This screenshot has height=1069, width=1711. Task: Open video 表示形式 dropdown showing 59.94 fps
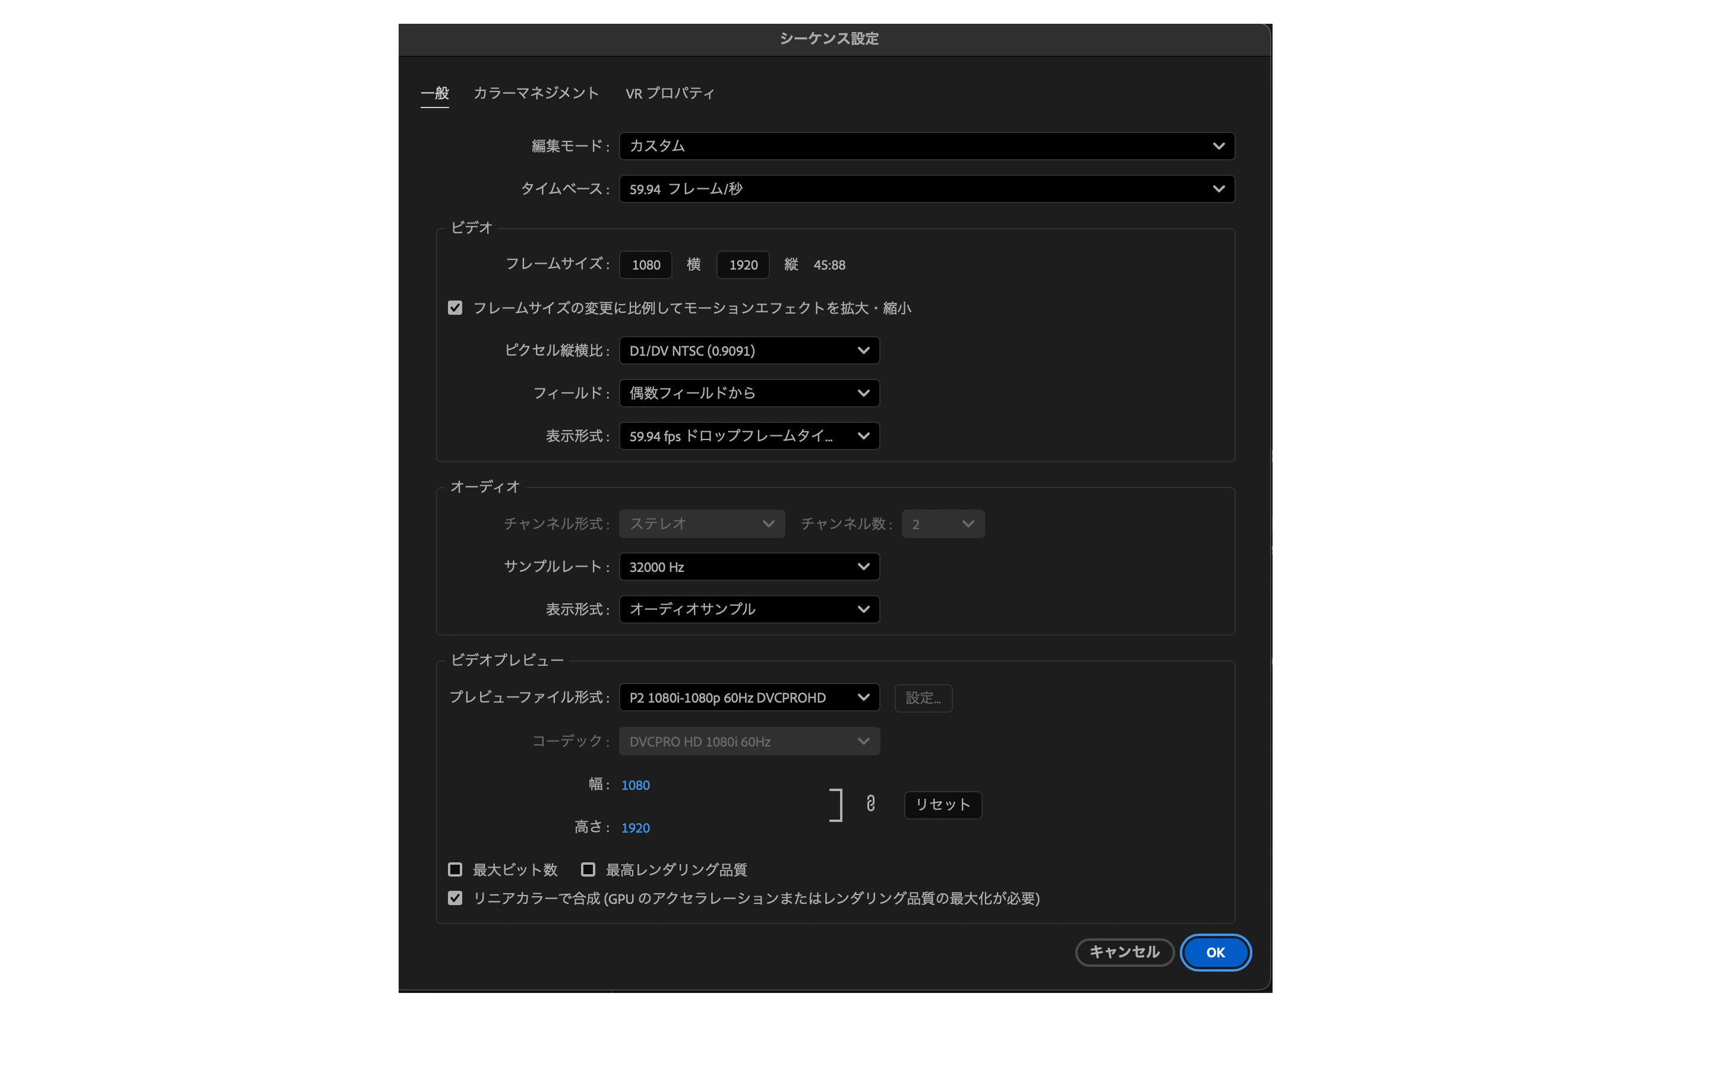pyautogui.click(x=749, y=437)
